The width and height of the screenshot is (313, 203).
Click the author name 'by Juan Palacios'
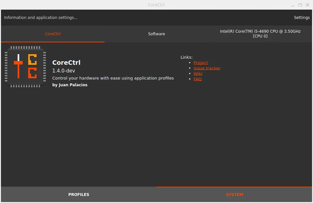pos(70,85)
